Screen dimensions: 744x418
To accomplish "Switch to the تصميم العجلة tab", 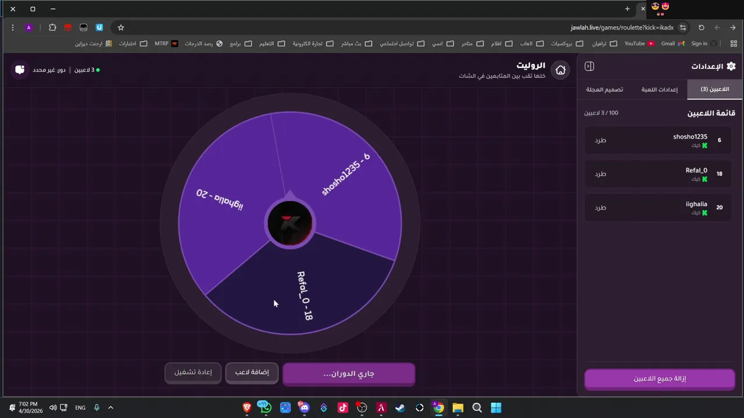I will pyautogui.click(x=604, y=89).
